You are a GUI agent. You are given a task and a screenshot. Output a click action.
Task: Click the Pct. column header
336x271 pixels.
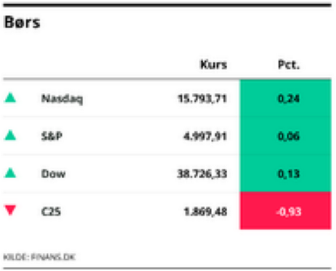click(x=289, y=65)
